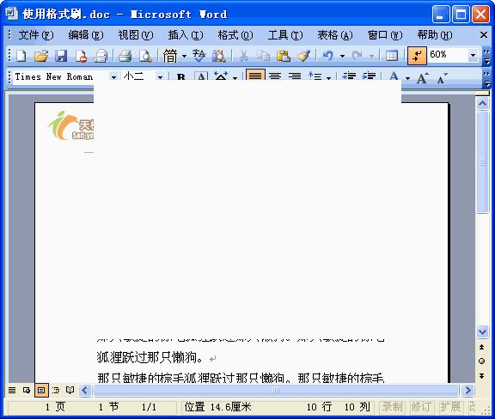495x419 pixels.
Task: Open the 插入(I) menu
Action: [x=186, y=34]
